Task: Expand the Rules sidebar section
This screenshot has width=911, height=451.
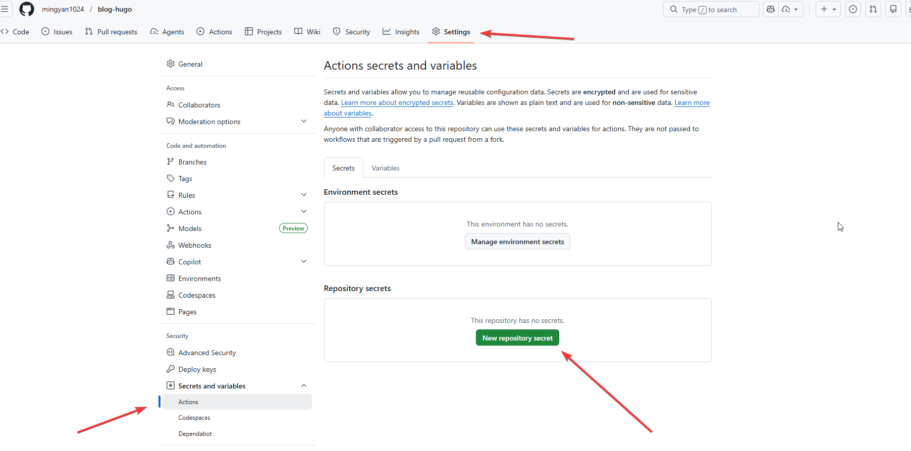Action: pyautogui.click(x=304, y=195)
